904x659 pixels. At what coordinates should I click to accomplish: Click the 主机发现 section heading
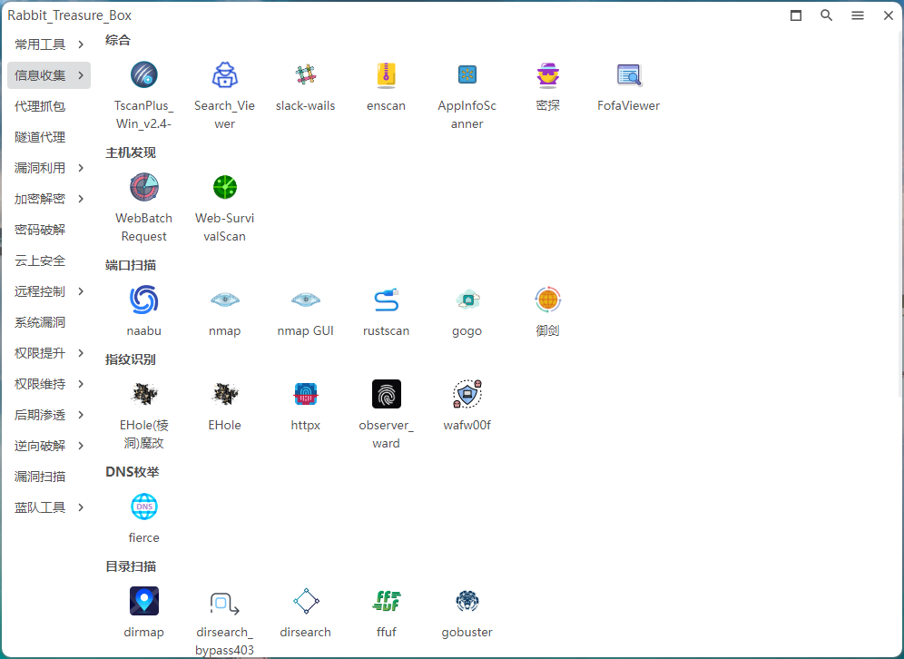[x=131, y=152]
